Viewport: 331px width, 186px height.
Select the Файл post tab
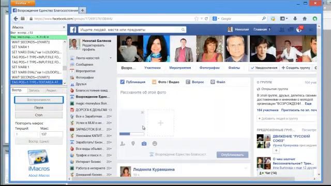218,82
